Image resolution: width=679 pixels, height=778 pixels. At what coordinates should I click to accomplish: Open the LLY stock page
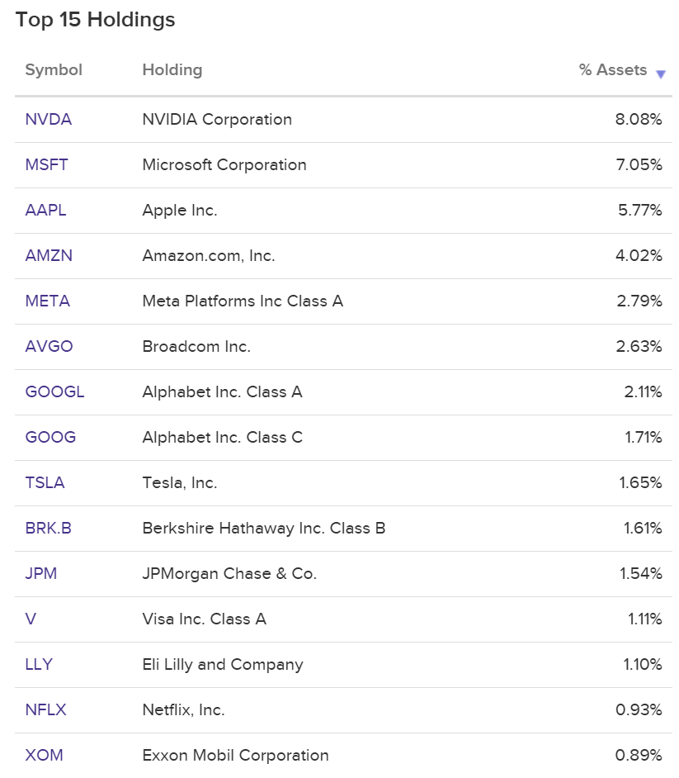[37, 664]
